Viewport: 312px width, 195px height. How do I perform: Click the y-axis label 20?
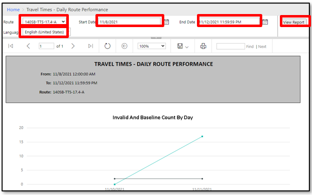21,128
